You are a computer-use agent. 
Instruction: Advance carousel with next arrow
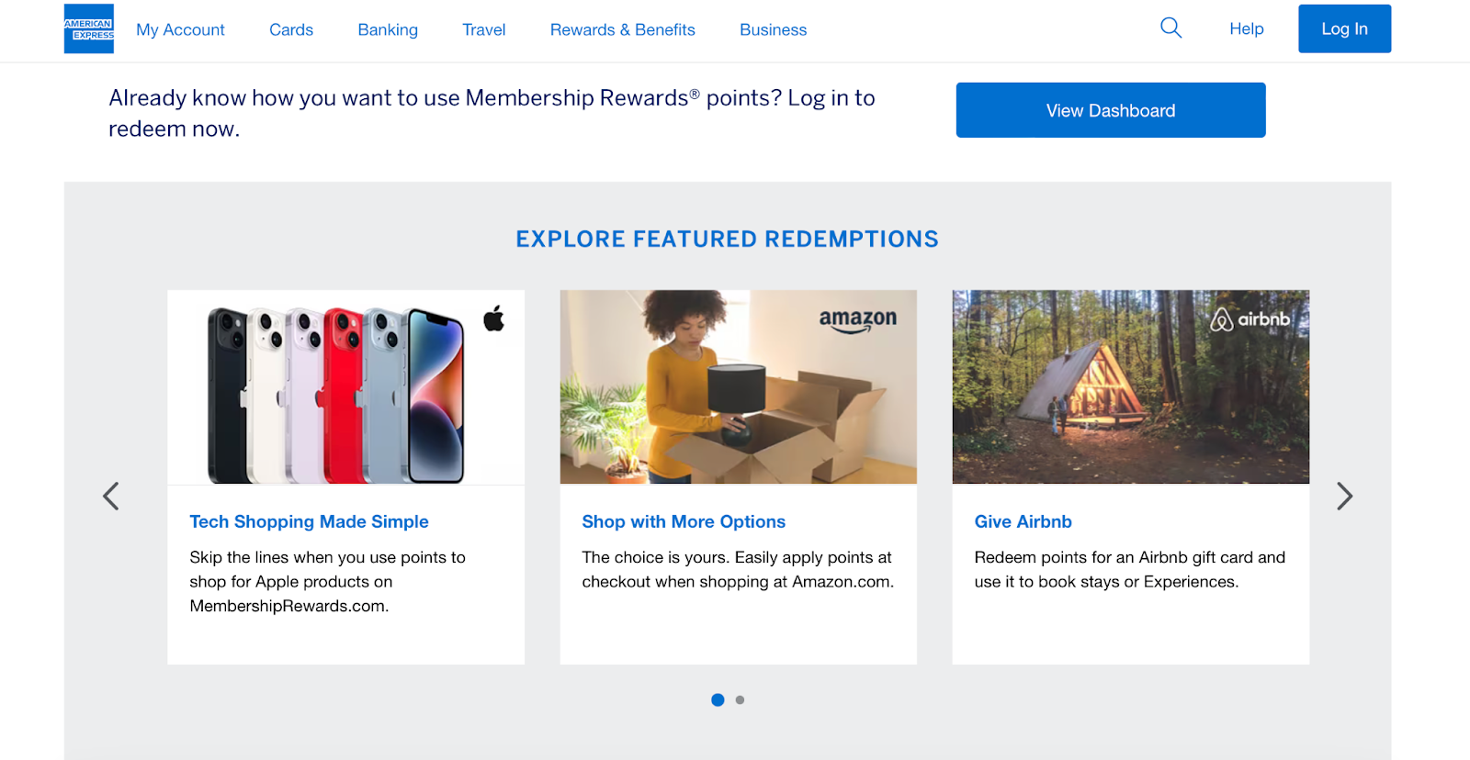pyautogui.click(x=1344, y=497)
